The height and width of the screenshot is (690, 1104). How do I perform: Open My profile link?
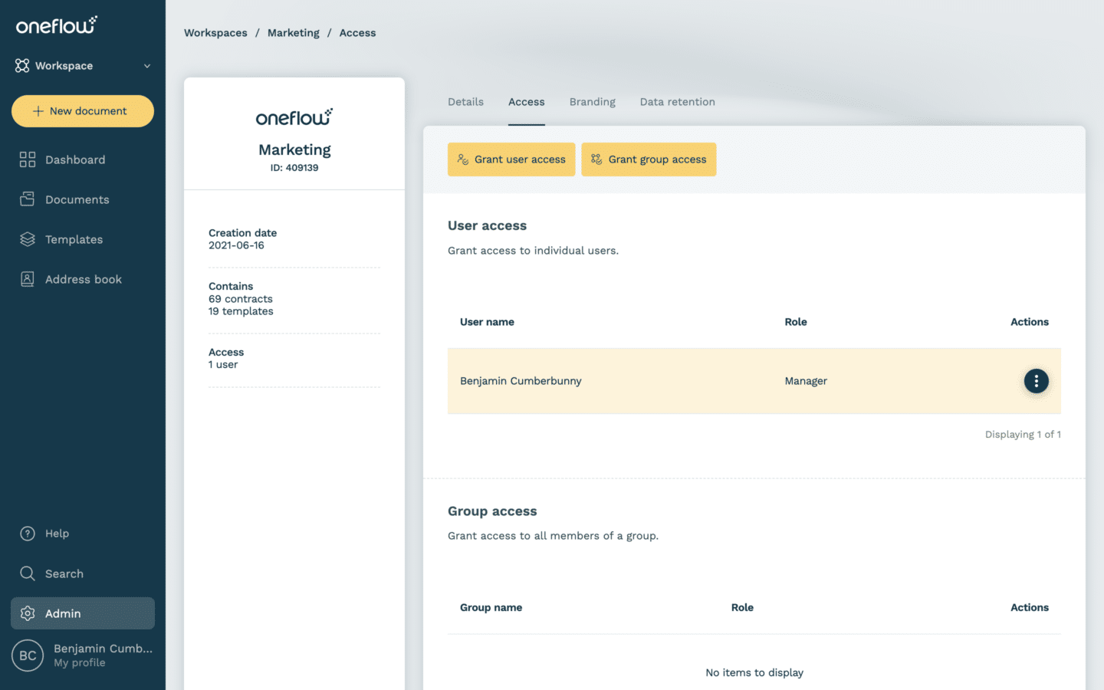click(x=80, y=663)
